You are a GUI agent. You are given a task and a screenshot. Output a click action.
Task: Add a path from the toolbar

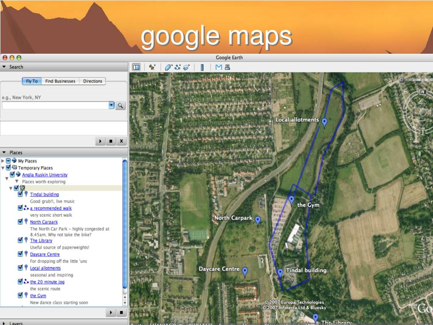click(178, 67)
